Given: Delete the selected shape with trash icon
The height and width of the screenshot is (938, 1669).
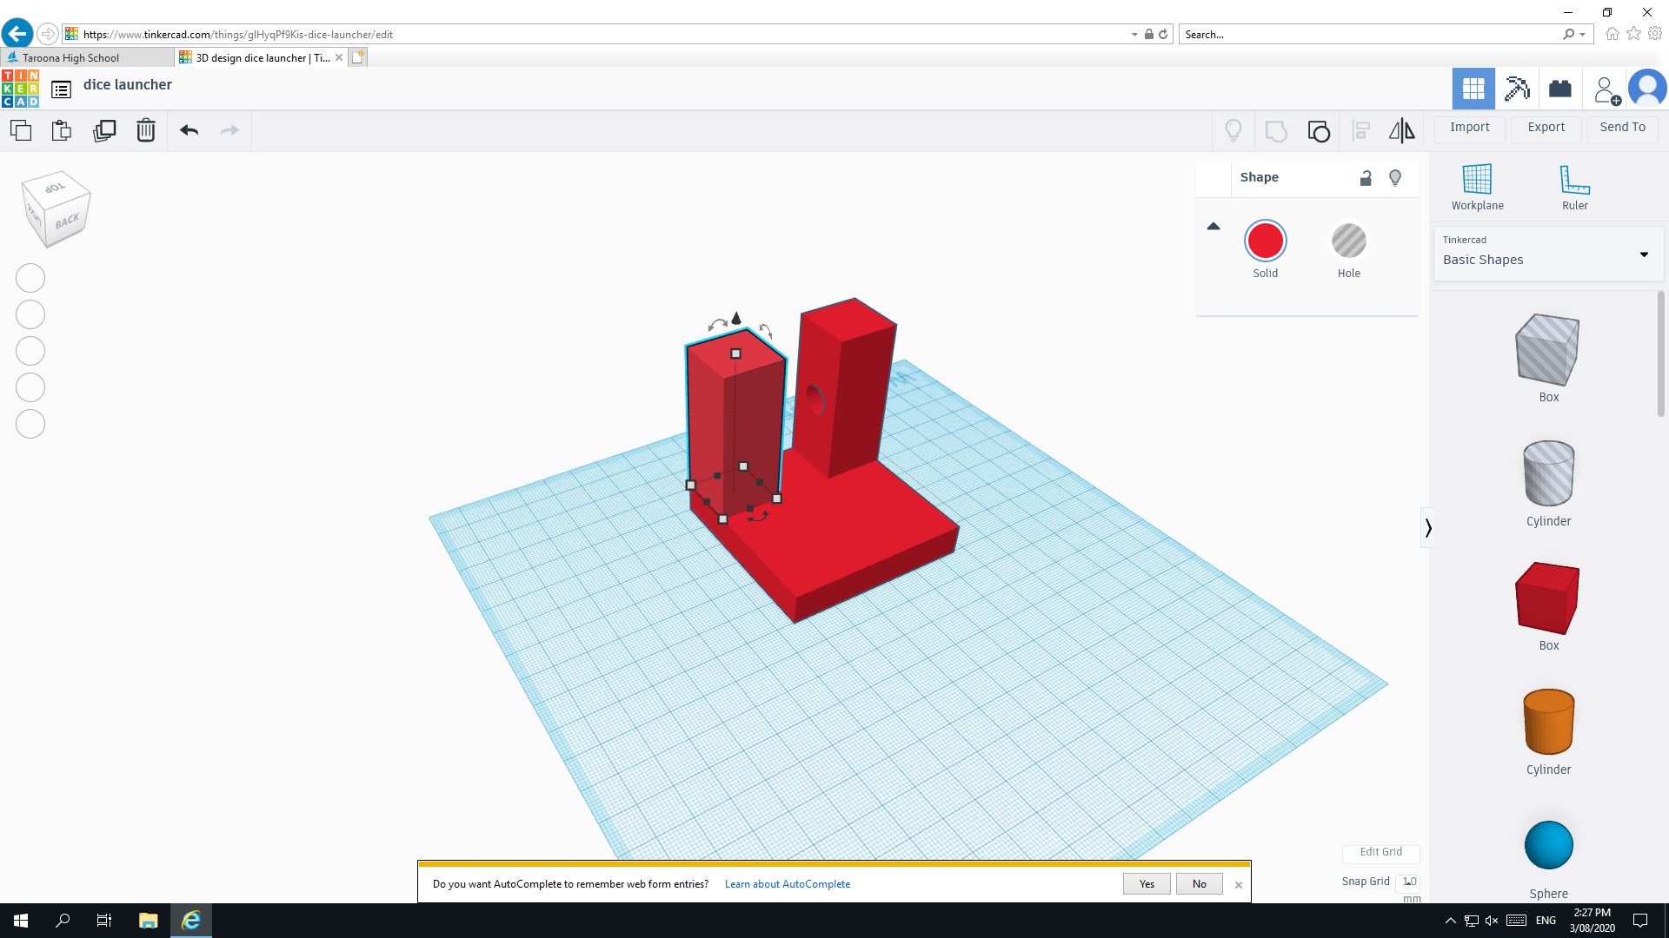Looking at the screenshot, I should pos(146,130).
